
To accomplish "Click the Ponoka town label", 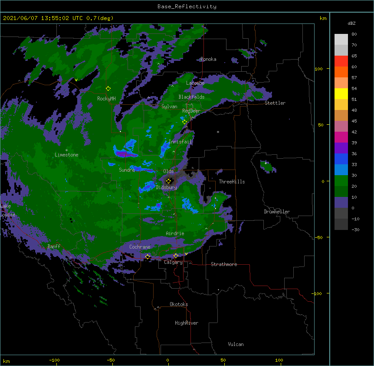I will pos(208,59).
